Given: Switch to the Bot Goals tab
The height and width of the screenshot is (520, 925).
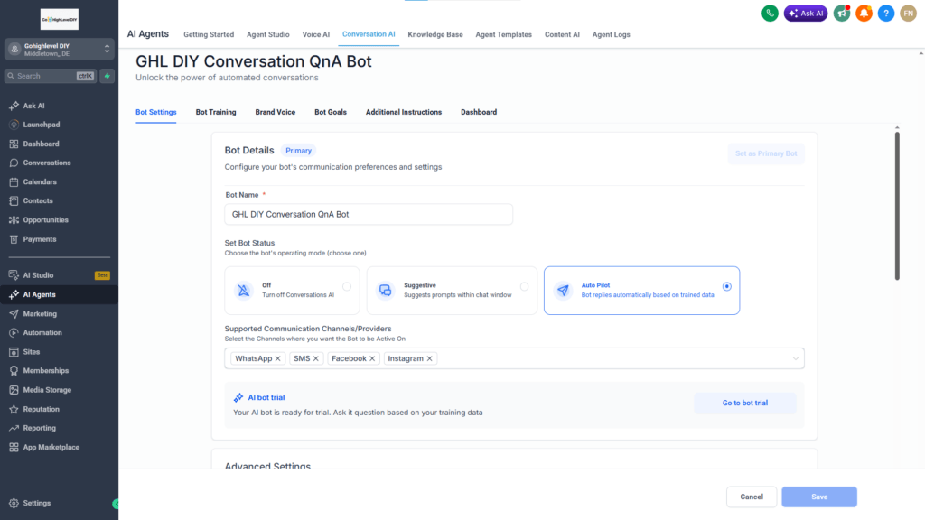Looking at the screenshot, I should pyautogui.click(x=331, y=112).
